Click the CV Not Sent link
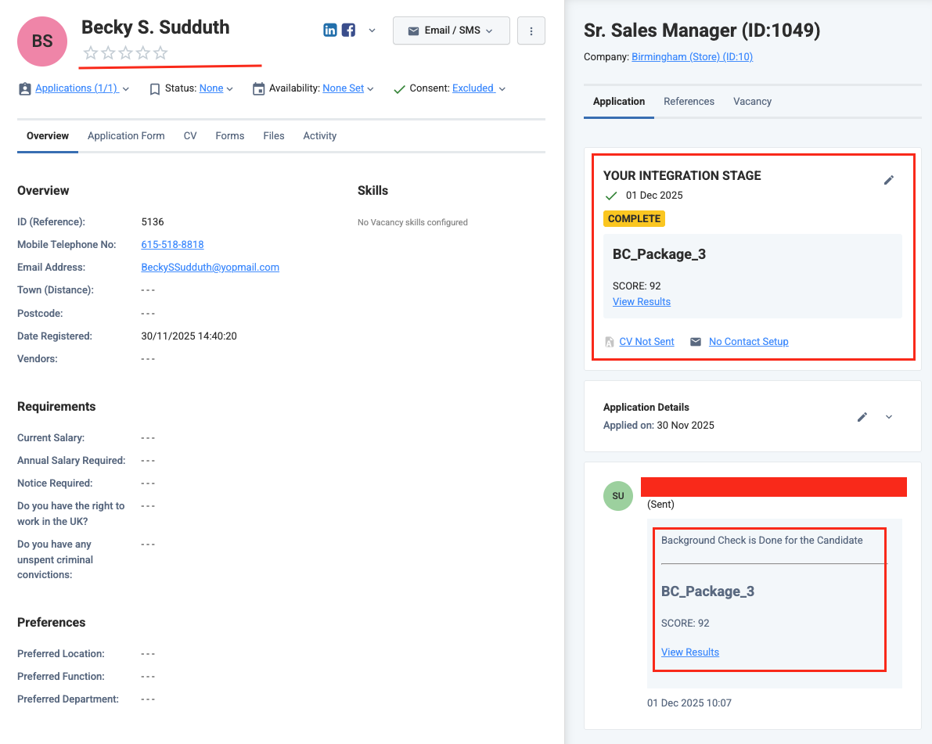The width and height of the screenshot is (932, 744). pyautogui.click(x=646, y=342)
